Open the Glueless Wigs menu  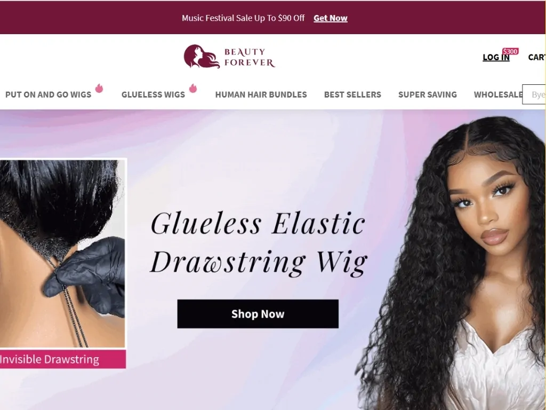(x=153, y=94)
